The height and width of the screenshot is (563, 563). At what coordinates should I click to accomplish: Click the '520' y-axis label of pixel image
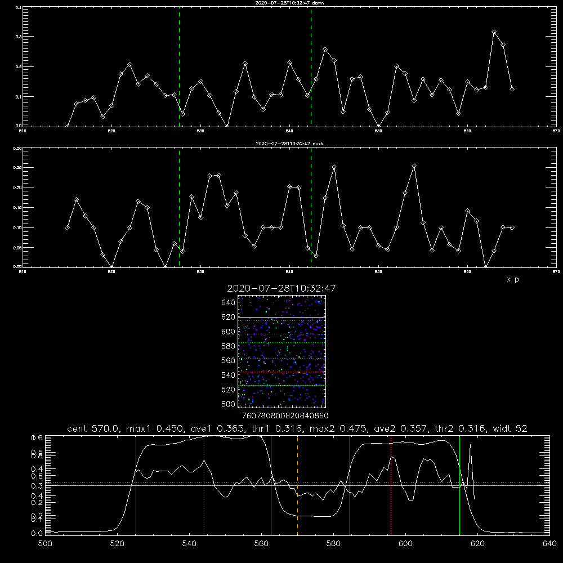[228, 390]
